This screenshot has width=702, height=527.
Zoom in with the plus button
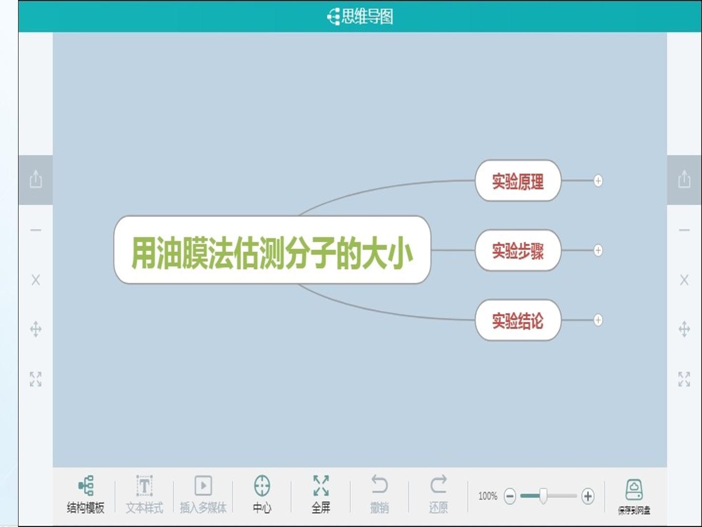[588, 496]
